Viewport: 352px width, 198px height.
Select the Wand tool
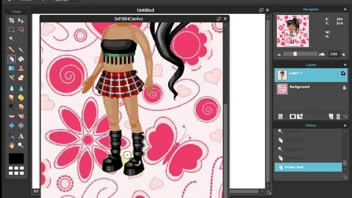(x=12, y=39)
